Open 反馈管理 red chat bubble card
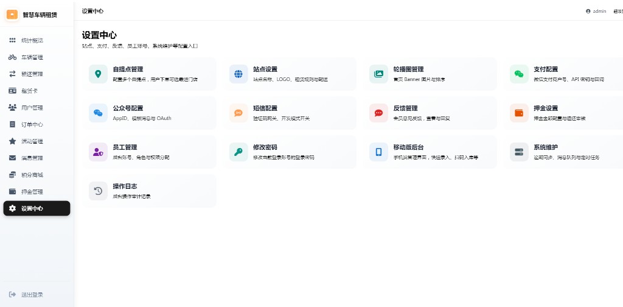The height and width of the screenshot is (307, 623). coord(430,113)
